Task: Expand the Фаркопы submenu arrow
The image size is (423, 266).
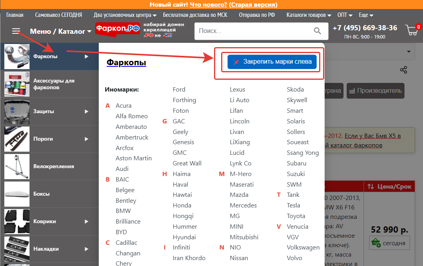Action: [x=86, y=57]
